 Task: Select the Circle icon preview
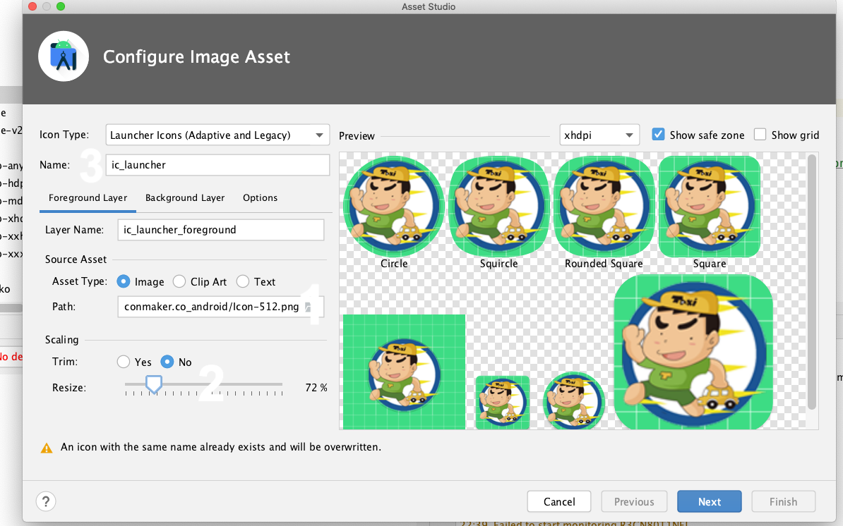coord(394,206)
